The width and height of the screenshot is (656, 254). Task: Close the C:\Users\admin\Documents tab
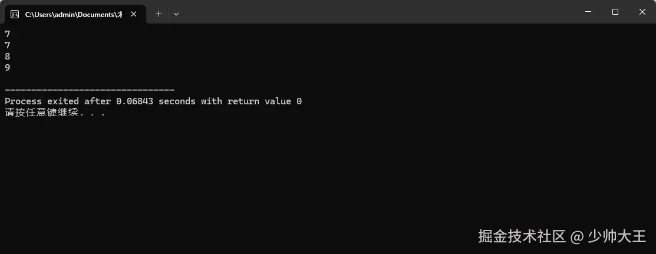pyautogui.click(x=133, y=14)
